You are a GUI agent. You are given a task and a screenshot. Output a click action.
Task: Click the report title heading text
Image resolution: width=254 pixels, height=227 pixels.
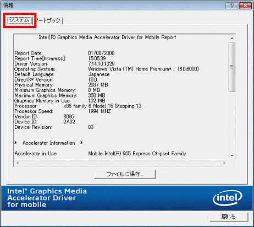107,37
